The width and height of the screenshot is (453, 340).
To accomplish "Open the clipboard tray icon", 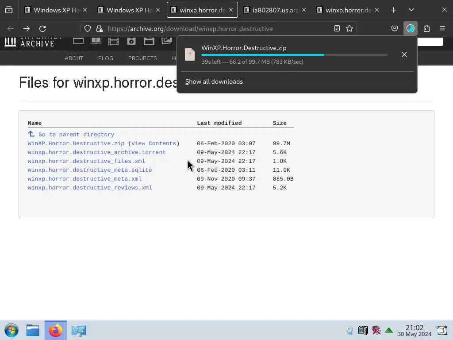I will pyautogui.click(x=363, y=330).
